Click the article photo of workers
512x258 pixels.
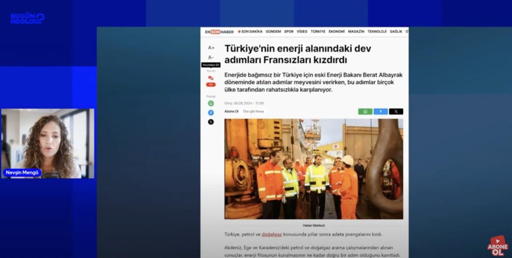coord(314,169)
